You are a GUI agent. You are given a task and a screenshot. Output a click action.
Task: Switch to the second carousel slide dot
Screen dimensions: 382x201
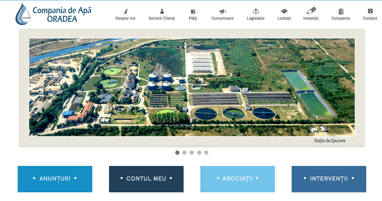pos(184,152)
